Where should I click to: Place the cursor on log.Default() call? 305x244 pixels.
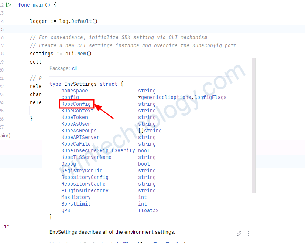pyautogui.click(x=78, y=21)
